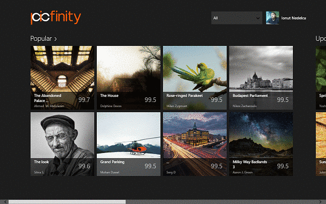The width and height of the screenshot is (326, 204).
Task: Click the 99.7 rating on Abandoned Palace
Action: click(84, 100)
